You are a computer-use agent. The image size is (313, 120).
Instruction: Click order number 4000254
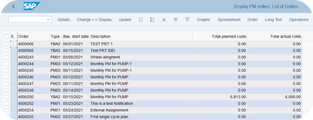(x=26, y=110)
